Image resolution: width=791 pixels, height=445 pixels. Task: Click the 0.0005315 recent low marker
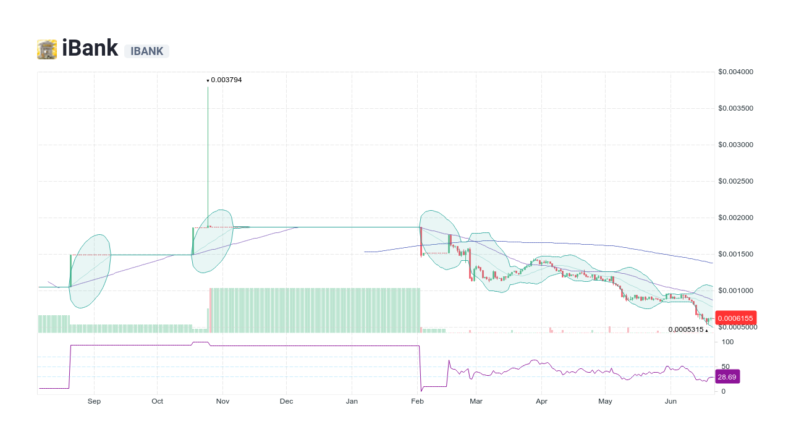(x=685, y=329)
